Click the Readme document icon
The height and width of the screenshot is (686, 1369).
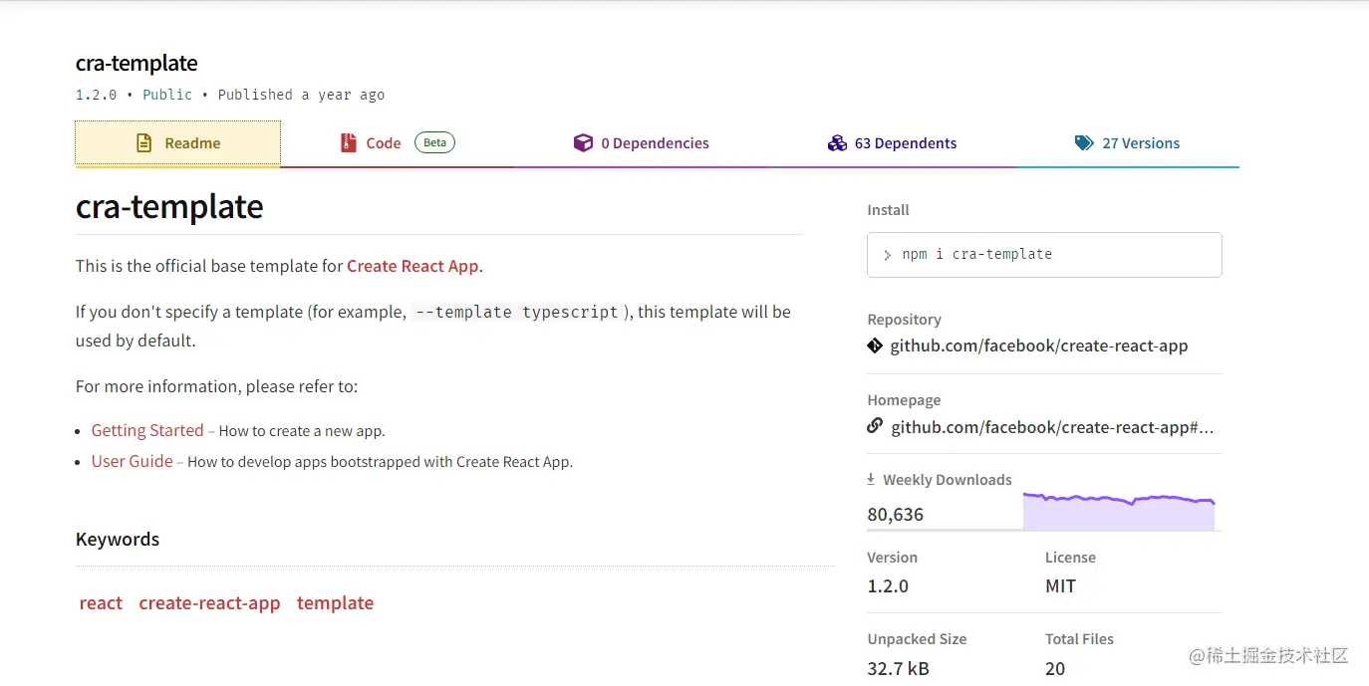(144, 143)
